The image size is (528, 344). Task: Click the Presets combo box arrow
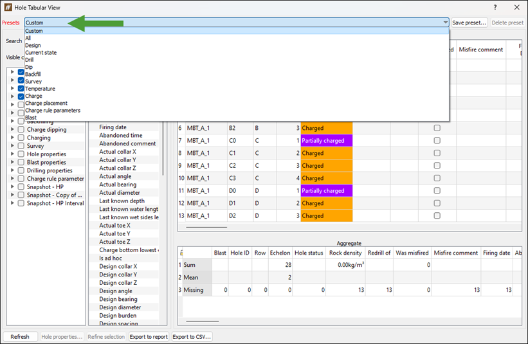point(445,23)
